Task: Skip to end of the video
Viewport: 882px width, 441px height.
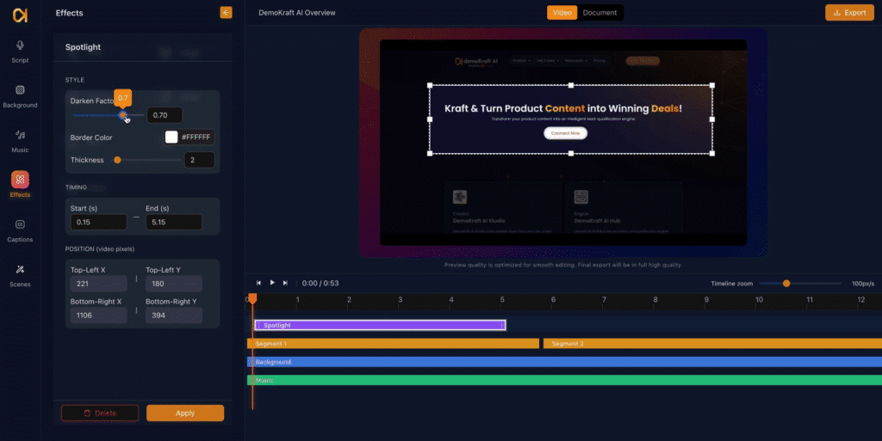Action: [285, 283]
